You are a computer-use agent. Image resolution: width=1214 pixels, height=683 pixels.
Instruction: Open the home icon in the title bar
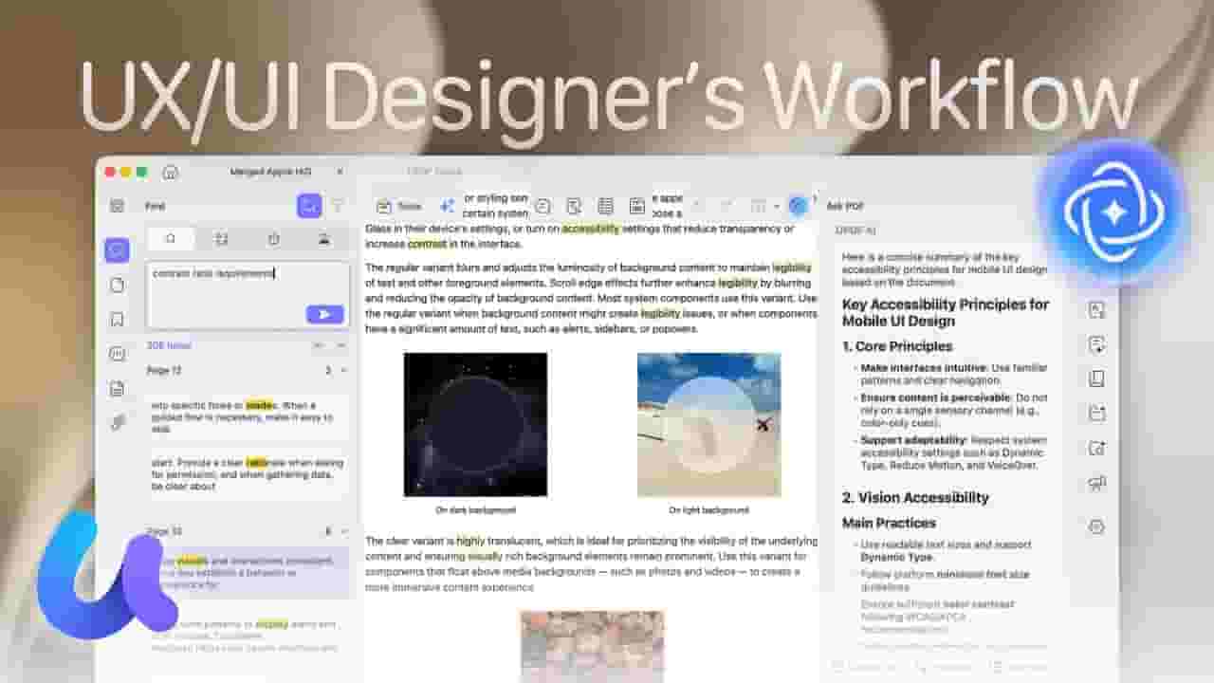171,172
